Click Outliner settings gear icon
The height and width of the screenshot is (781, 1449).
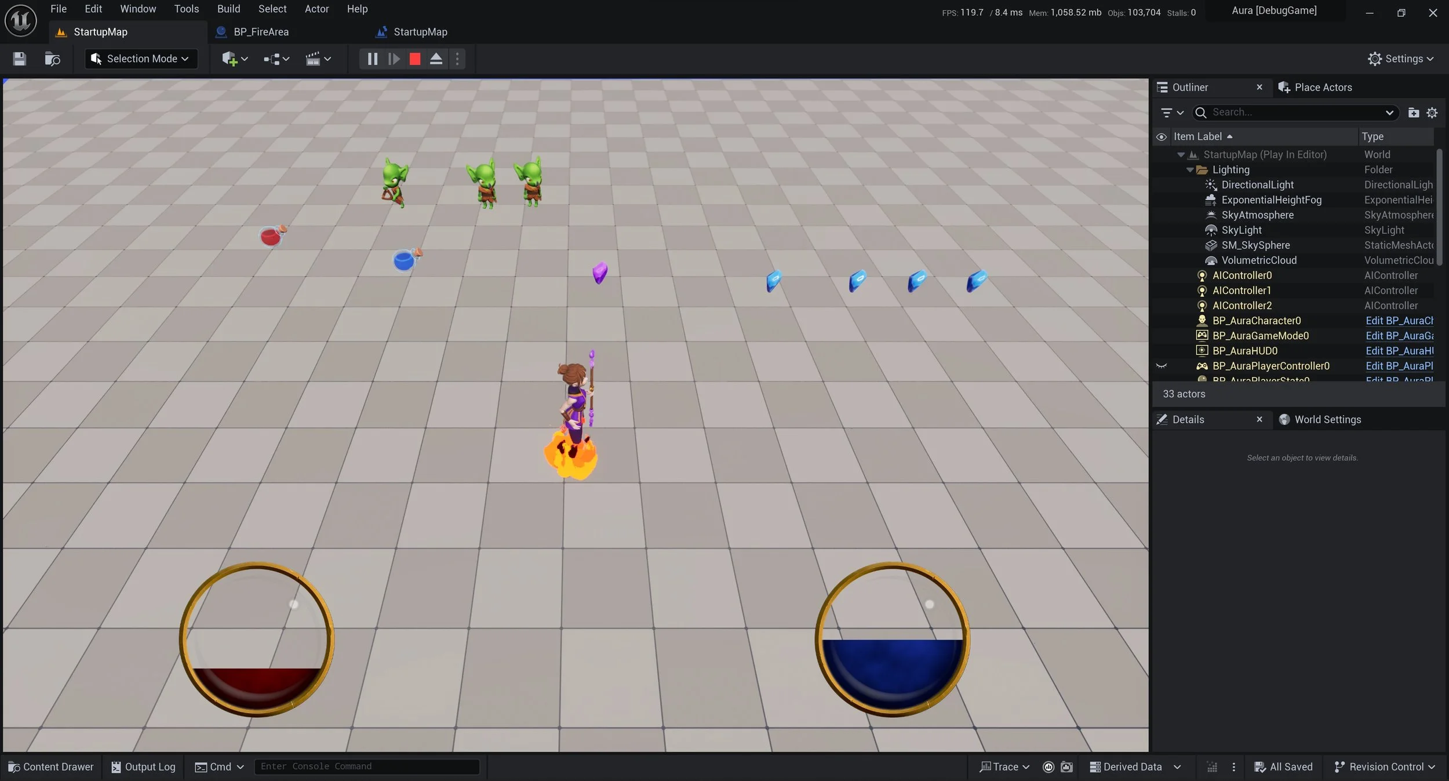(1432, 112)
